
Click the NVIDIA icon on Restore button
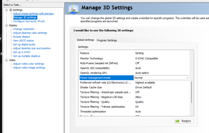click(177, 121)
